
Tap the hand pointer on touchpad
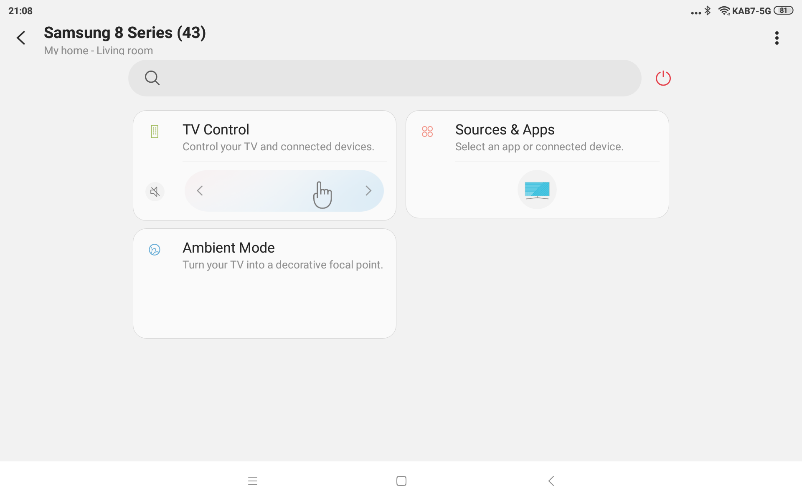[322, 195]
